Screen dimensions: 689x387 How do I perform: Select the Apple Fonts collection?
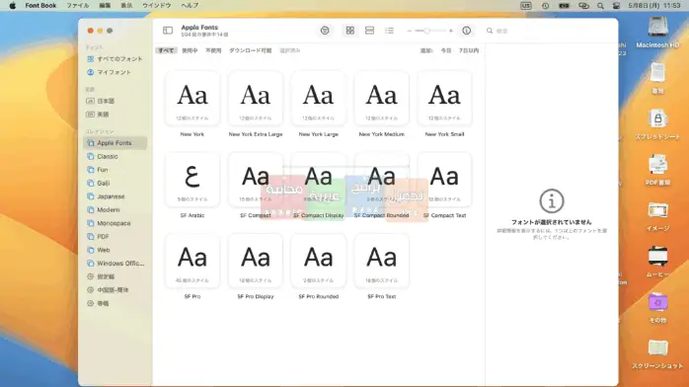coord(115,143)
